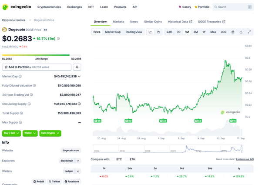262x185 pixels.
Task: Open the Portfolio star link
Action: tap(202, 7)
